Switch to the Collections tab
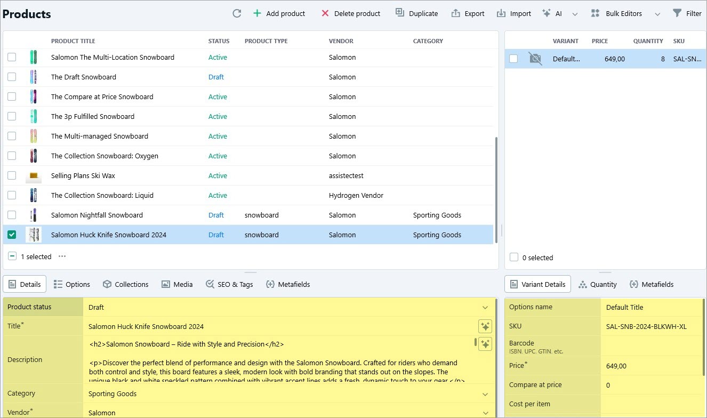 (125, 284)
